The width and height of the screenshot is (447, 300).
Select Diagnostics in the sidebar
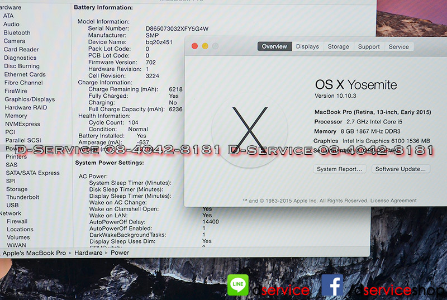pyautogui.click(x=20, y=58)
